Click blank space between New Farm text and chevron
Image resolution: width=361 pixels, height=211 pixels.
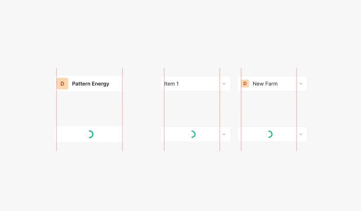[287, 84]
